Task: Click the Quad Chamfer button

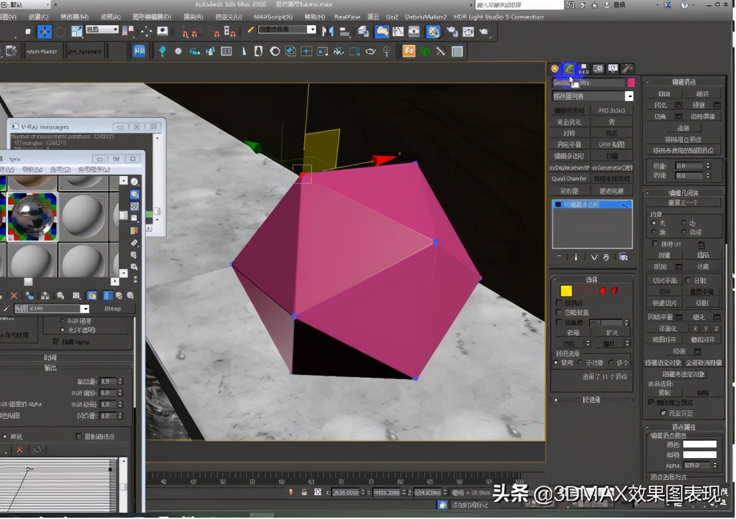Action: coord(569,178)
